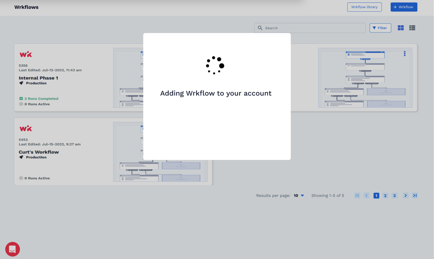This screenshot has height=259, width=434.
Task: Click the rocket icon beside Curt's Workflow Production
Action: [x=21, y=157]
